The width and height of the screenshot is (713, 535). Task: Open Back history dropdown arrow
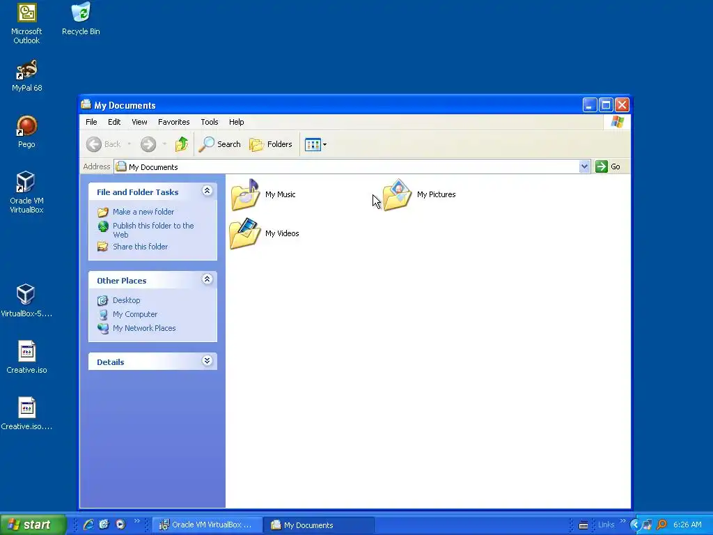tap(130, 144)
